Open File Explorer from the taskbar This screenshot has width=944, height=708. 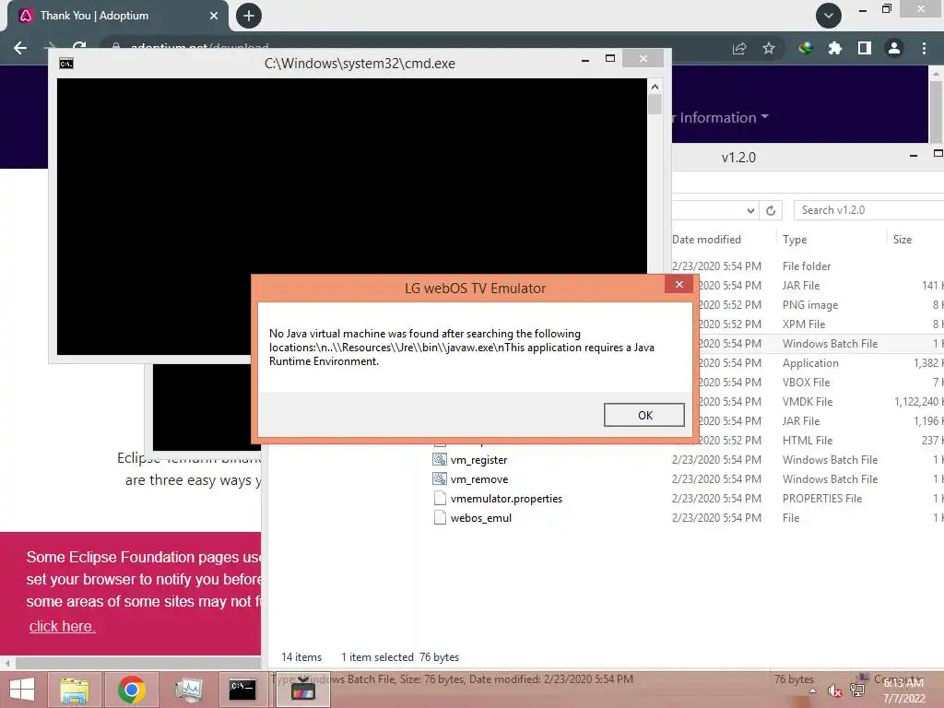tap(74, 690)
